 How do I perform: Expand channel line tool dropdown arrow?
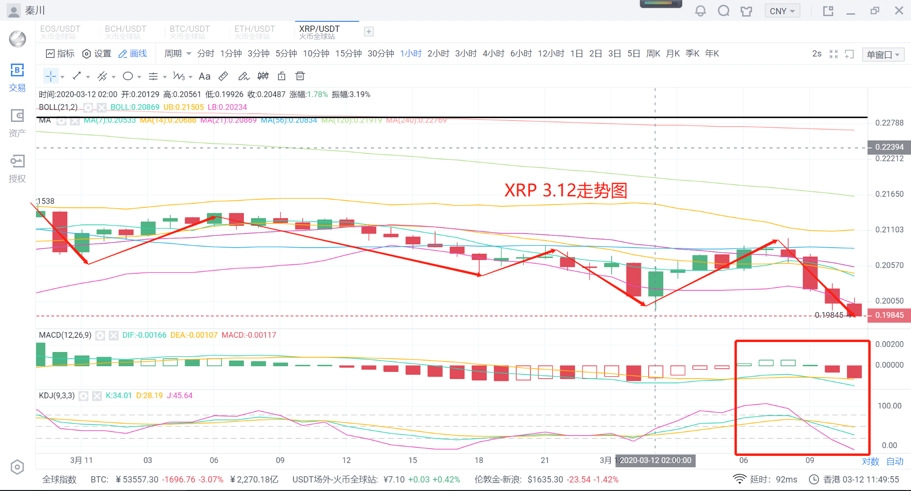coord(113,77)
